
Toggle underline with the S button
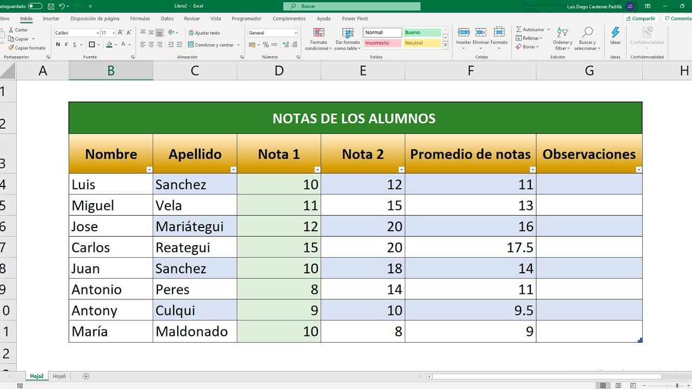[75, 44]
